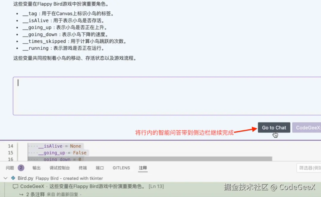Click the problems count badge showing 2
Viewport: 321px width, 197px height.
pyautogui.click(x=21, y=168)
